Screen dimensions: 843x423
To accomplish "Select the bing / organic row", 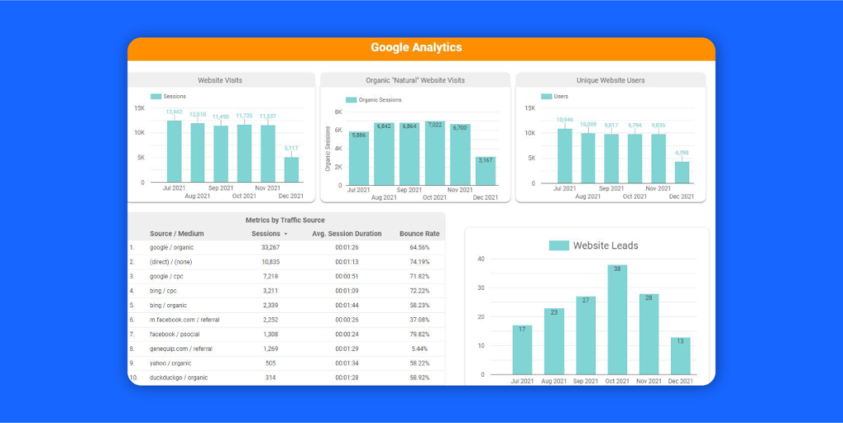I will [286, 306].
